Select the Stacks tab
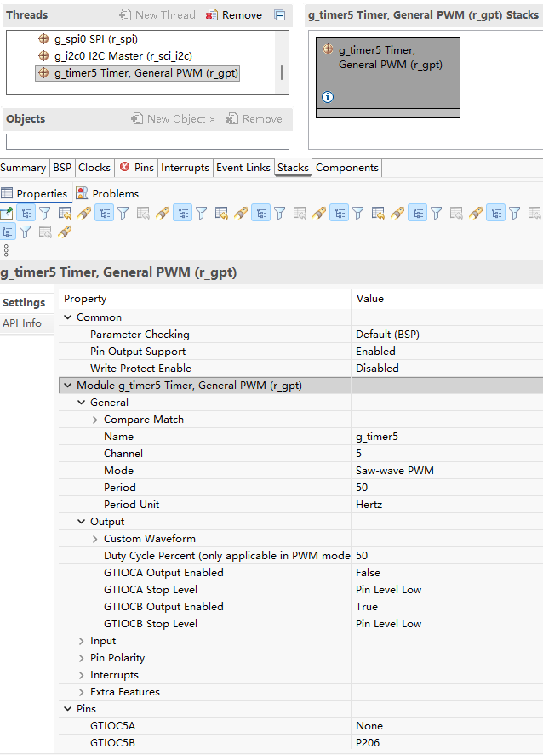The image size is (543, 755). click(293, 168)
